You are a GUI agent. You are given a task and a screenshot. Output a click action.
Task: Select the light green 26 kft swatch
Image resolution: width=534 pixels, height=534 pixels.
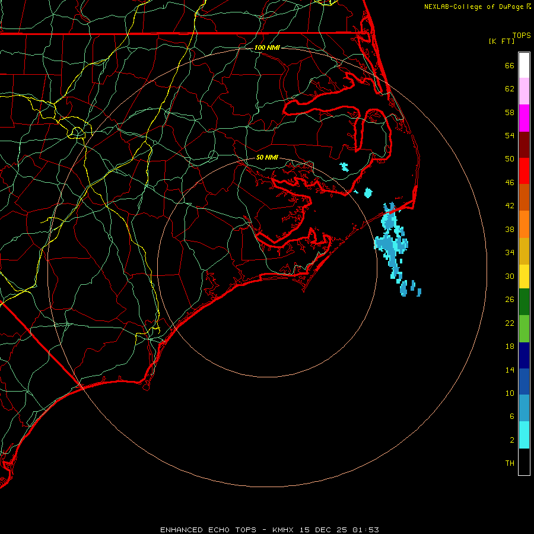tap(524, 329)
